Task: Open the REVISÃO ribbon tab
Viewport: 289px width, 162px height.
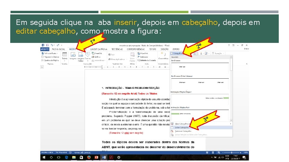Action: tap(153, 49)
